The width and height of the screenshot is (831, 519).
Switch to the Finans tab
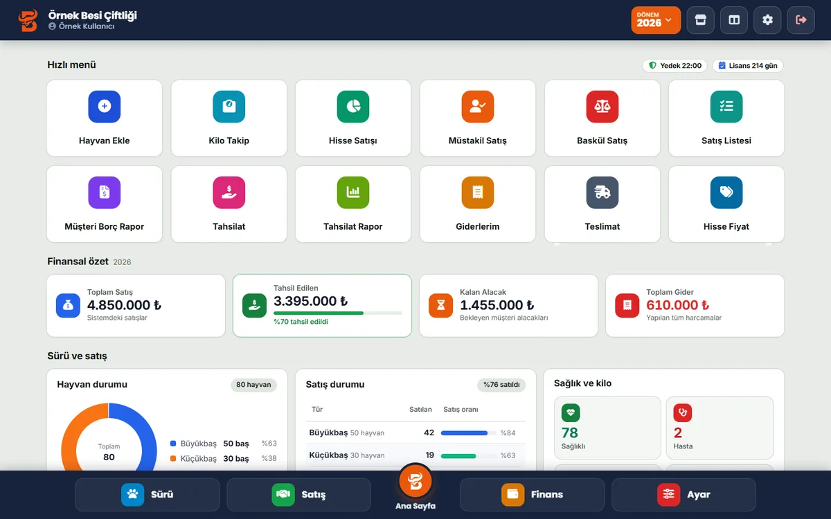pyautogui.click(x=532, y=495)
